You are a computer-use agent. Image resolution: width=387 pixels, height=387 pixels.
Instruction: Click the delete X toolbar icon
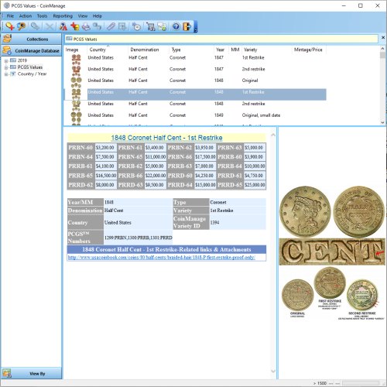coord(49,26)
